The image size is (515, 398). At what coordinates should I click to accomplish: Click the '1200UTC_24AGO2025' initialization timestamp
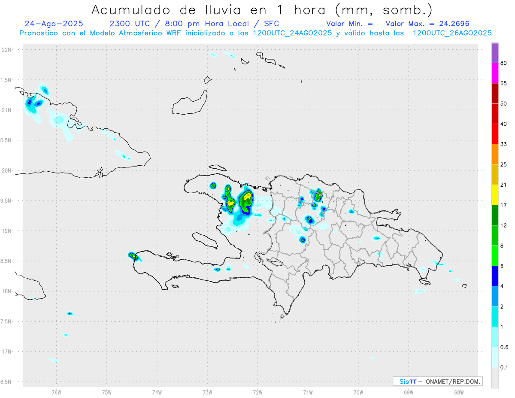(292, 33)
